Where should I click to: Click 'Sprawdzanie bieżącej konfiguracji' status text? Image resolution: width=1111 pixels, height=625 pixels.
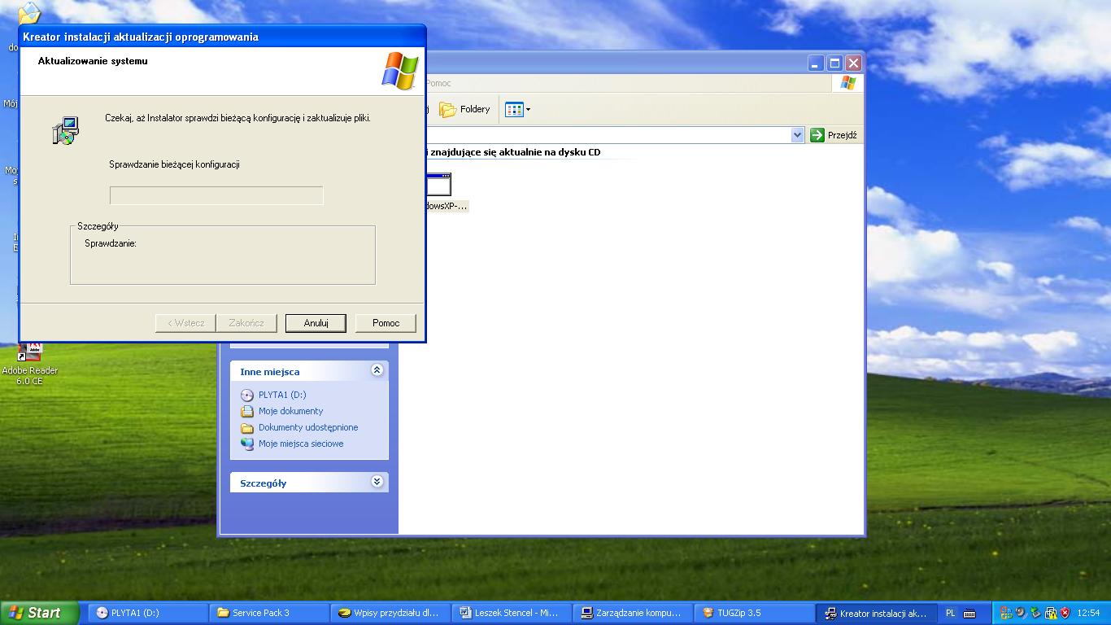click(x=174, y=164)
